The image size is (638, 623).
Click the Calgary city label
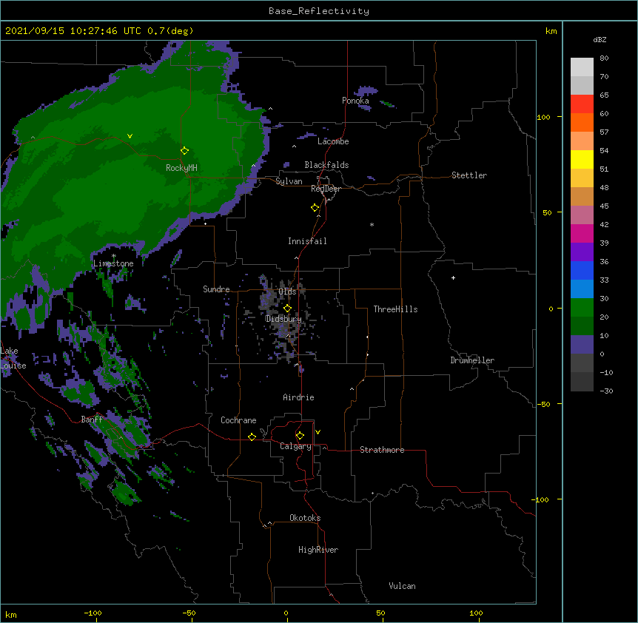(295, 446)
